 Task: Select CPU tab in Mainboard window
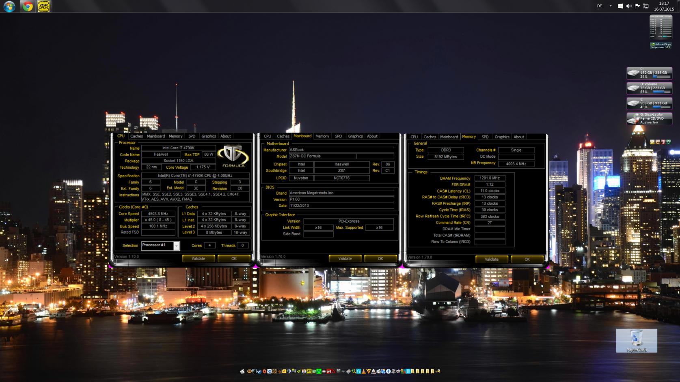(x=268, y=136)
